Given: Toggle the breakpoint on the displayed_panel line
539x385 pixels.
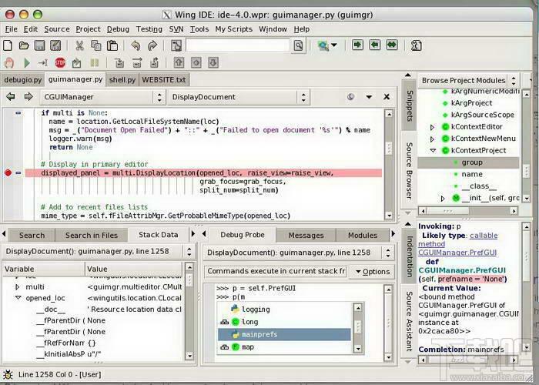Looking at the screenshot, I should click(x=8, y=173).
